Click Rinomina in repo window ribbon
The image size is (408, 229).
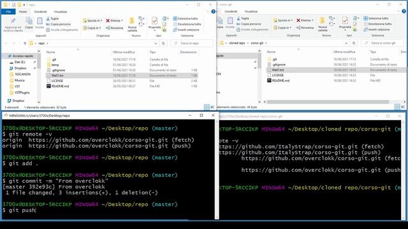click(x=115, y=28)
